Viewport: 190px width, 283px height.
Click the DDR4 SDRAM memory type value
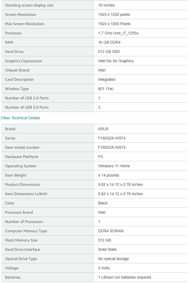click(111, 231)
